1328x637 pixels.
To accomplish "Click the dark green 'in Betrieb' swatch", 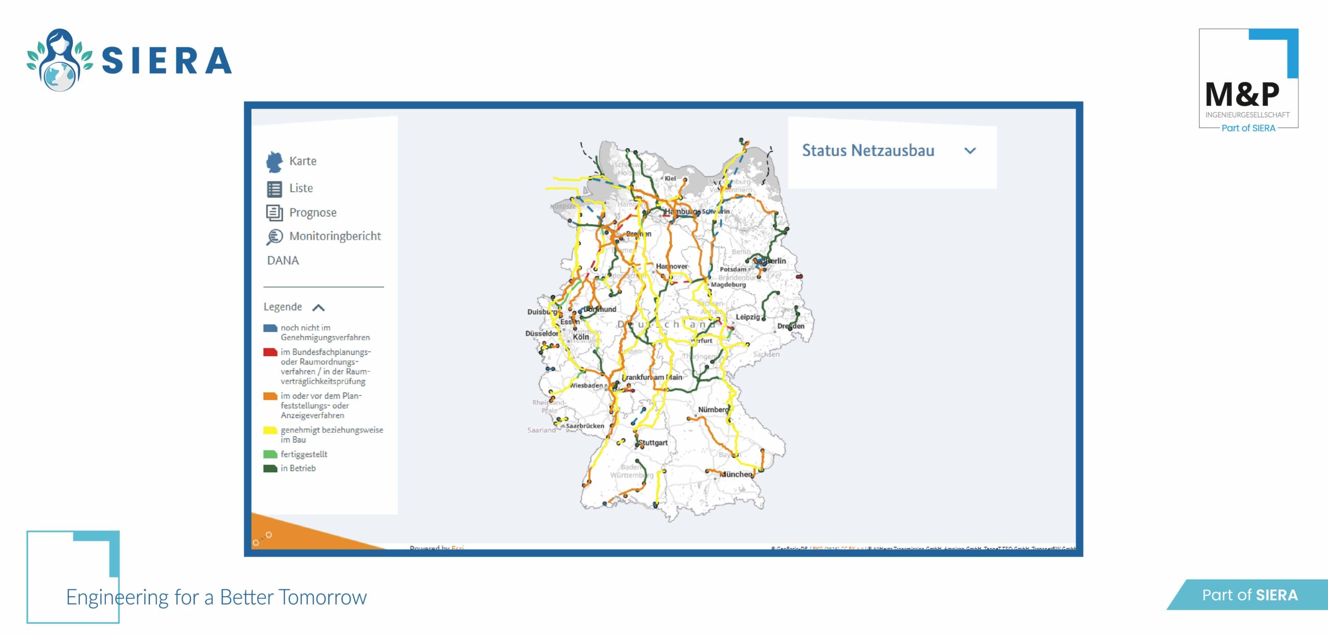I will (x=270, y=469).
